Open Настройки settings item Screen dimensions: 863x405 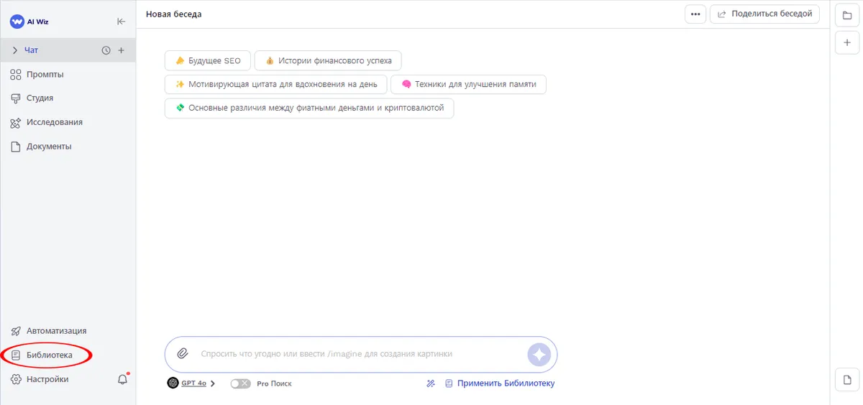[47, 379]
